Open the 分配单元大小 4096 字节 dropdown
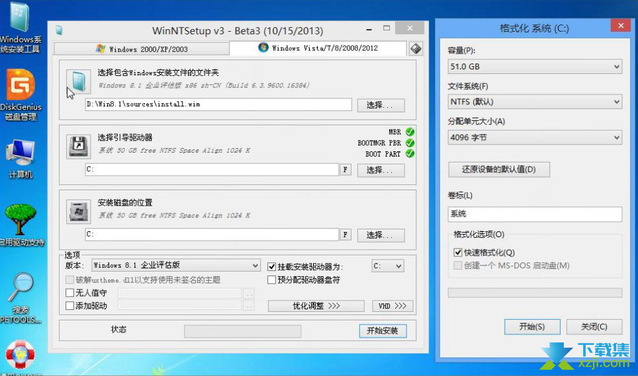Image resolution: width=638 pixels, height=376 pixels. (535, 137)
